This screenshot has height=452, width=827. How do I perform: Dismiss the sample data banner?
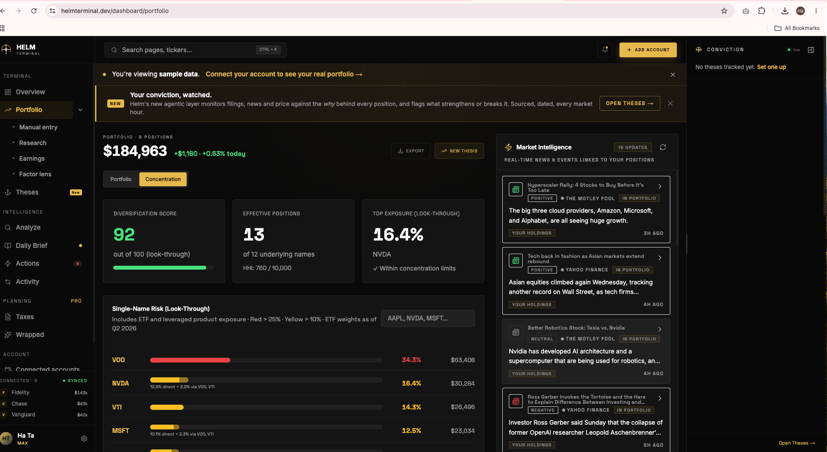[x=672, y=75]
